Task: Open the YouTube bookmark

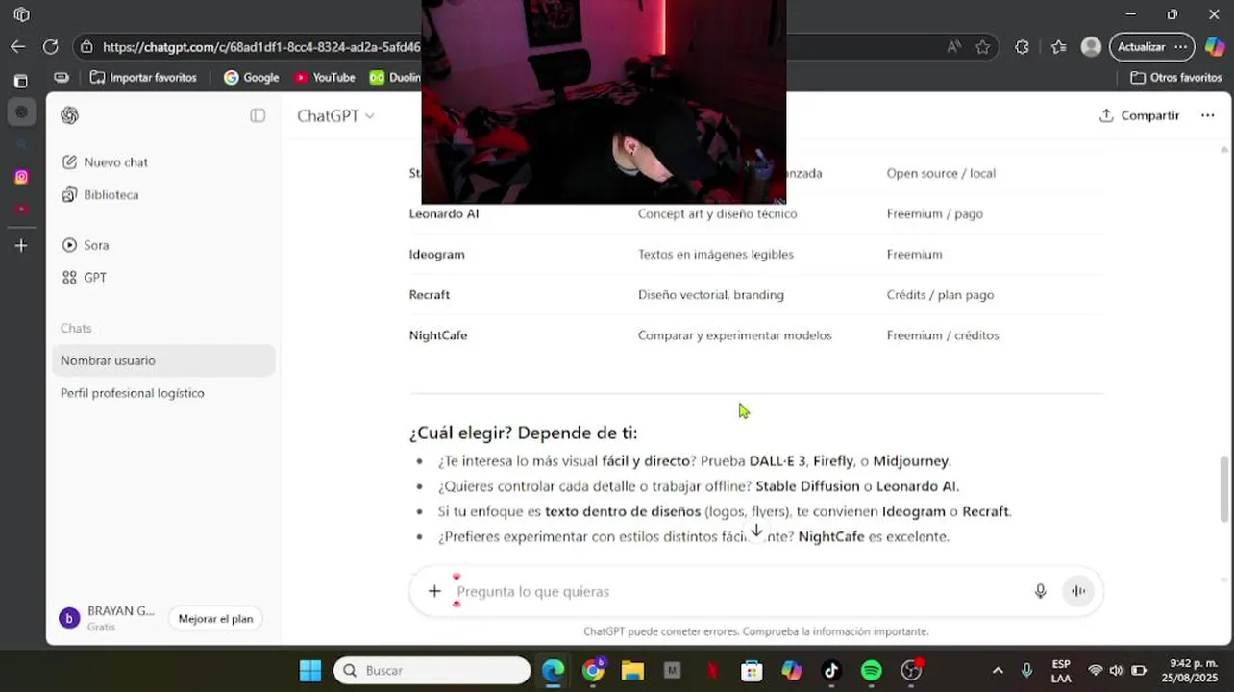Action: [325, 77]
